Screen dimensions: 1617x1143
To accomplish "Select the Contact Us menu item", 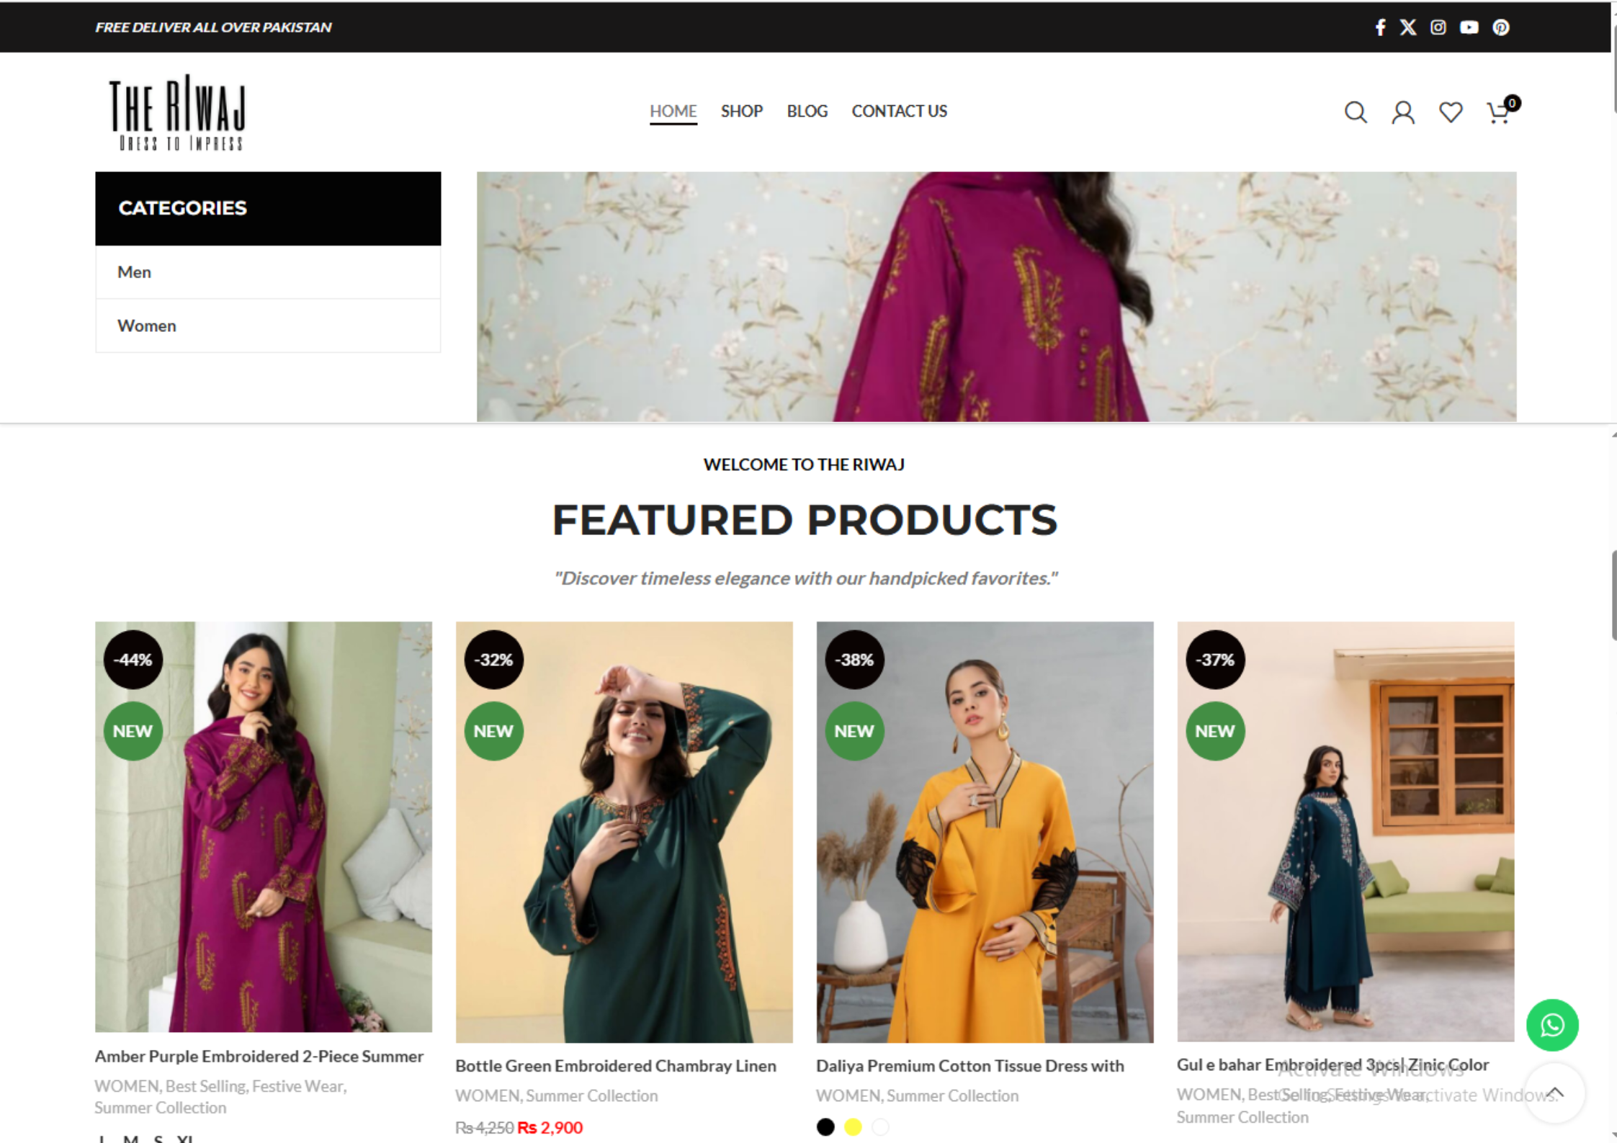I will tap(899, 111).
